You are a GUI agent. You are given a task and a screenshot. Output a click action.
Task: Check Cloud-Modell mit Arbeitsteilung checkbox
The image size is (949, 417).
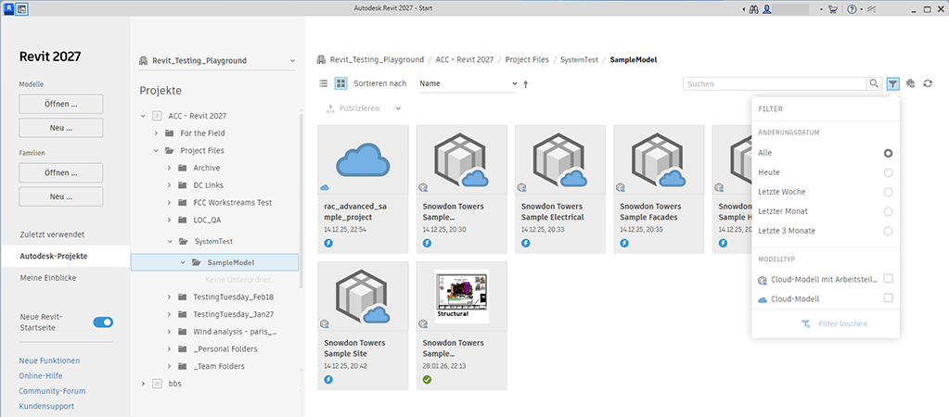[x=888, y=279]
